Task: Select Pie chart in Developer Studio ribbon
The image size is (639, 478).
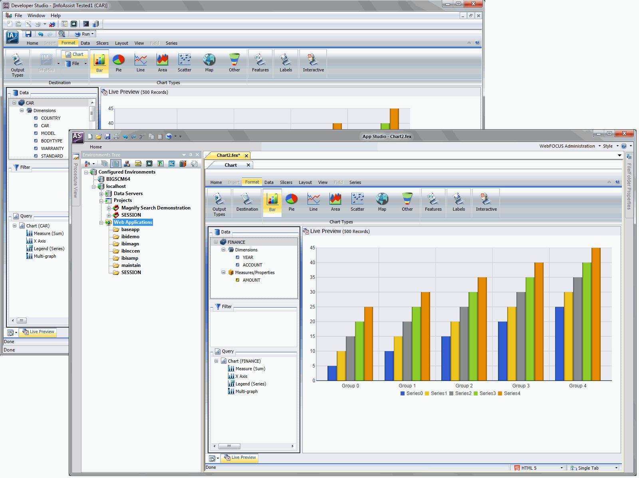Action: click(x=119, y=63)
